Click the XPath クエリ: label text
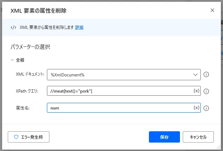Screen dimensions: 223x151 click(27, 91)
